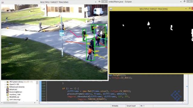The width and height of the screenshot is (193, 108).
Task: Maximize the left tracking video window
Action: pyautogui.click(x=100, y=2)
